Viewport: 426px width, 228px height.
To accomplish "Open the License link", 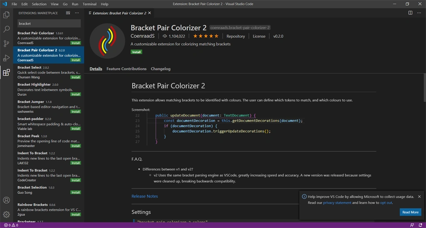I will tap(259, 36).
